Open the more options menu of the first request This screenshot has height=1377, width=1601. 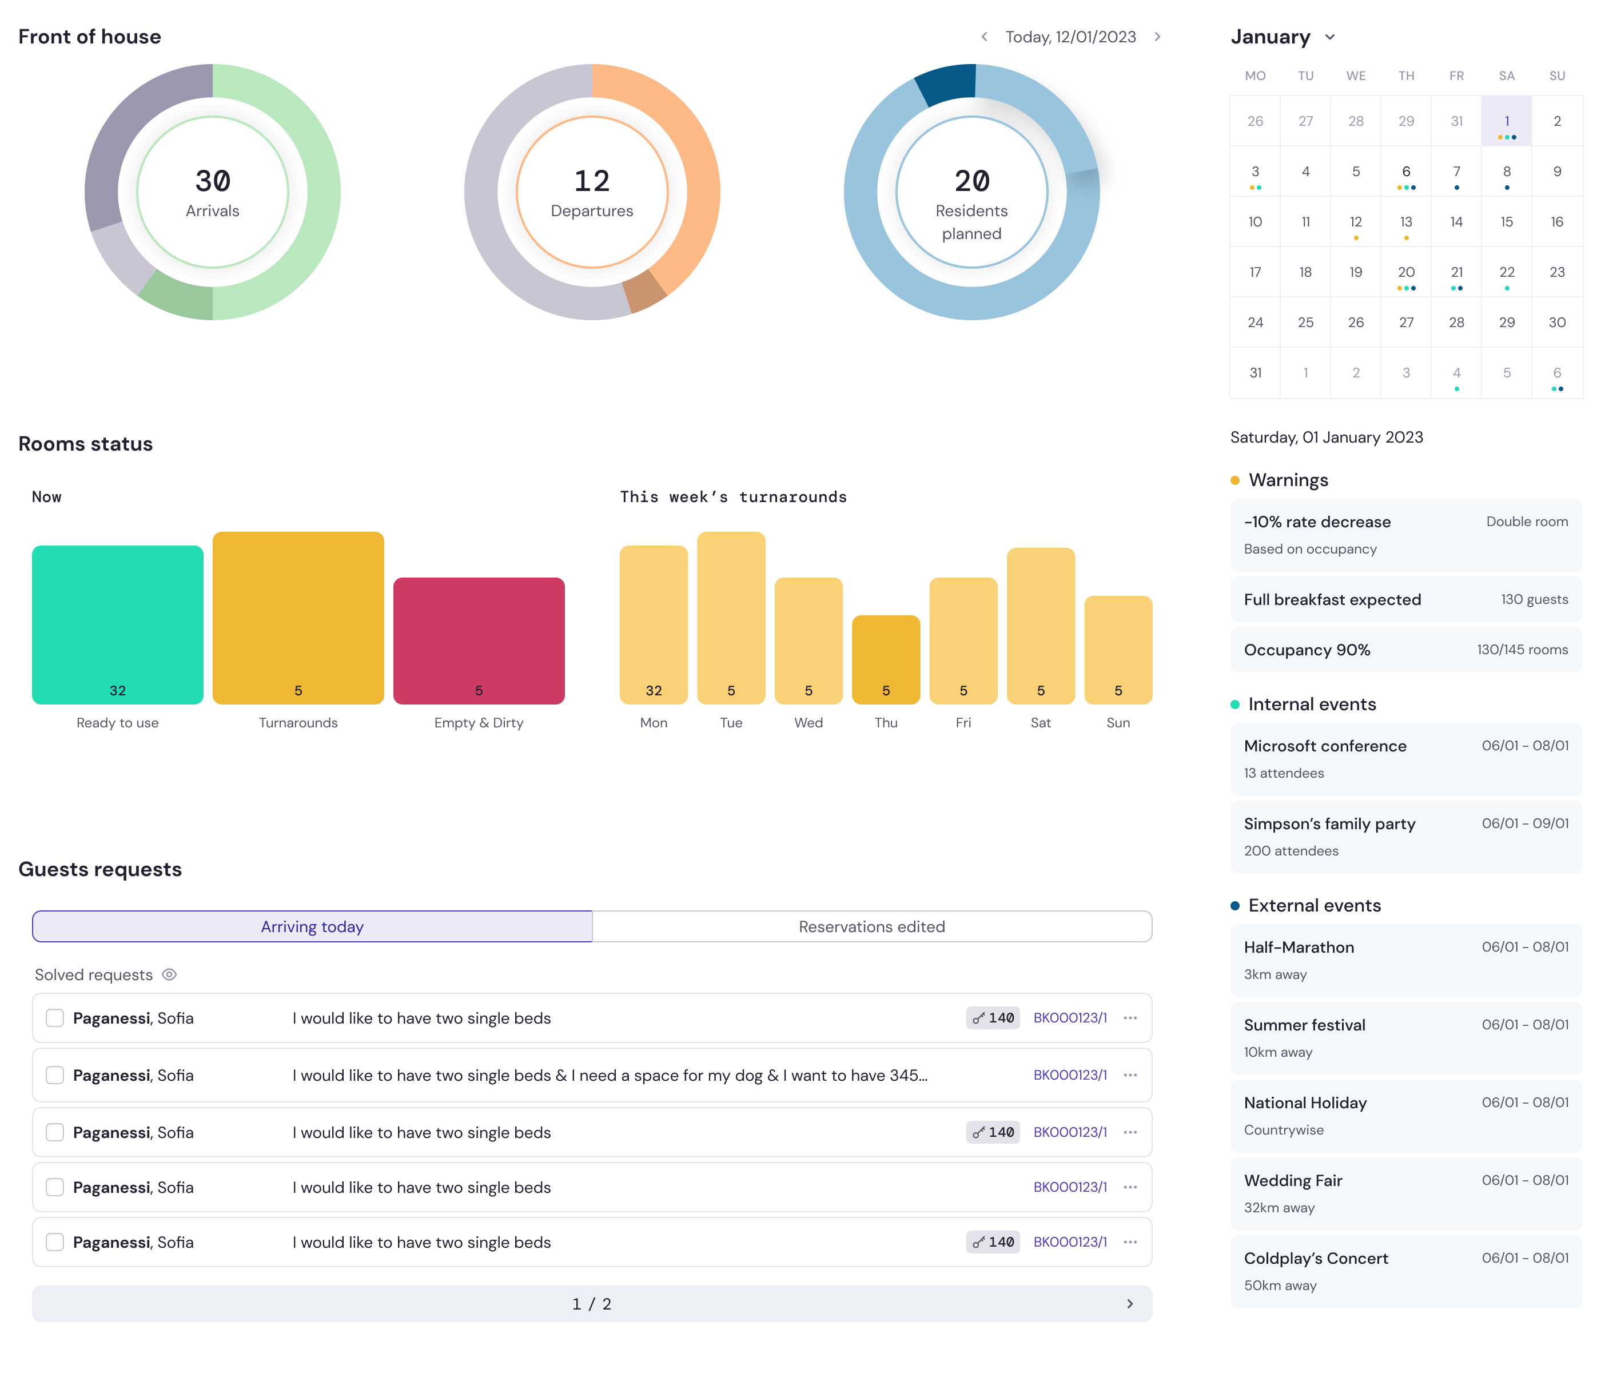(1130, 1018)
